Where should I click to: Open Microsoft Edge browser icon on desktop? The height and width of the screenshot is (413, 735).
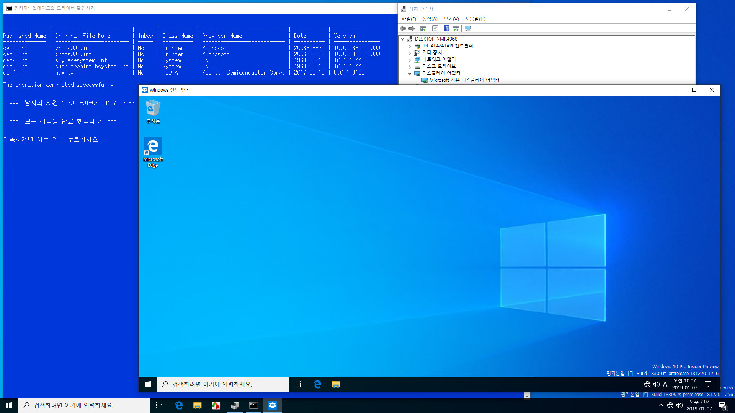click(x=152, y=146)
